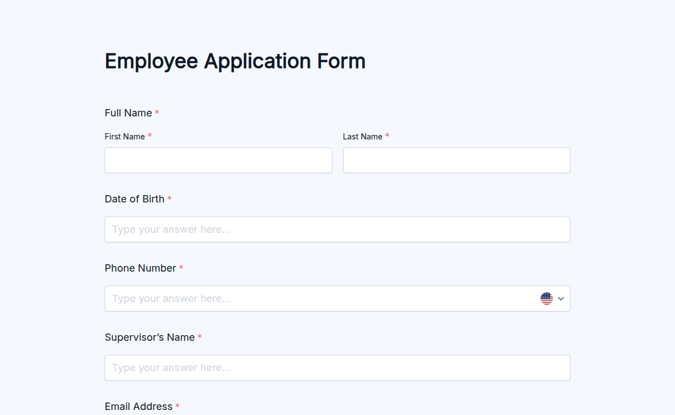Click the Email Address label
The height and width of the screenshot is (415, 675).
(x=138, y=406)
